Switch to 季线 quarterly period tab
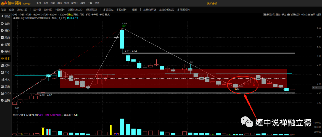Viewport: 322px width, 137px height. (x=88, y=15)
